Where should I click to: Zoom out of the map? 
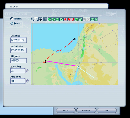point(36,20)
